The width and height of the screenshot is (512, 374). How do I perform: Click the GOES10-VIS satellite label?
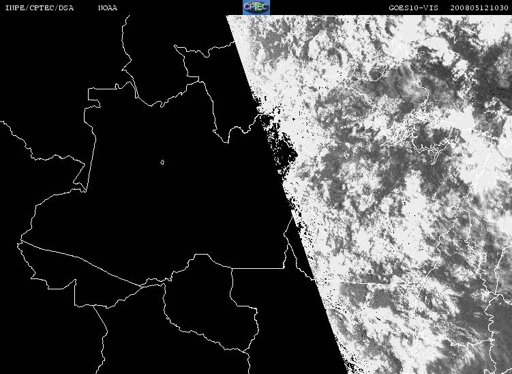point(413,8)
